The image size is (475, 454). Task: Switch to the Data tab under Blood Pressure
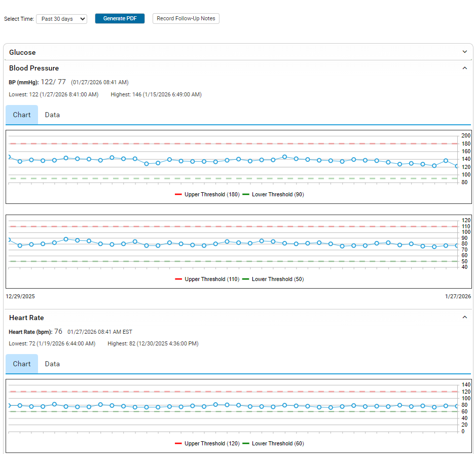coord(52,115)
